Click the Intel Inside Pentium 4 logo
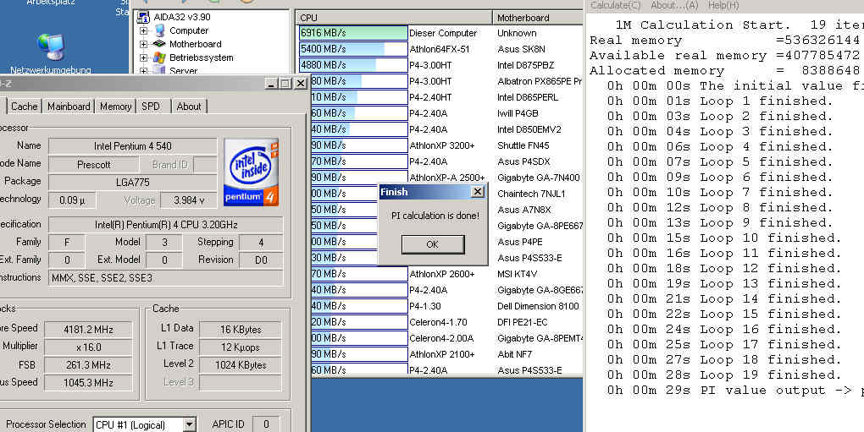The height and width of the screenshot is (432, 864). point(252,172)
